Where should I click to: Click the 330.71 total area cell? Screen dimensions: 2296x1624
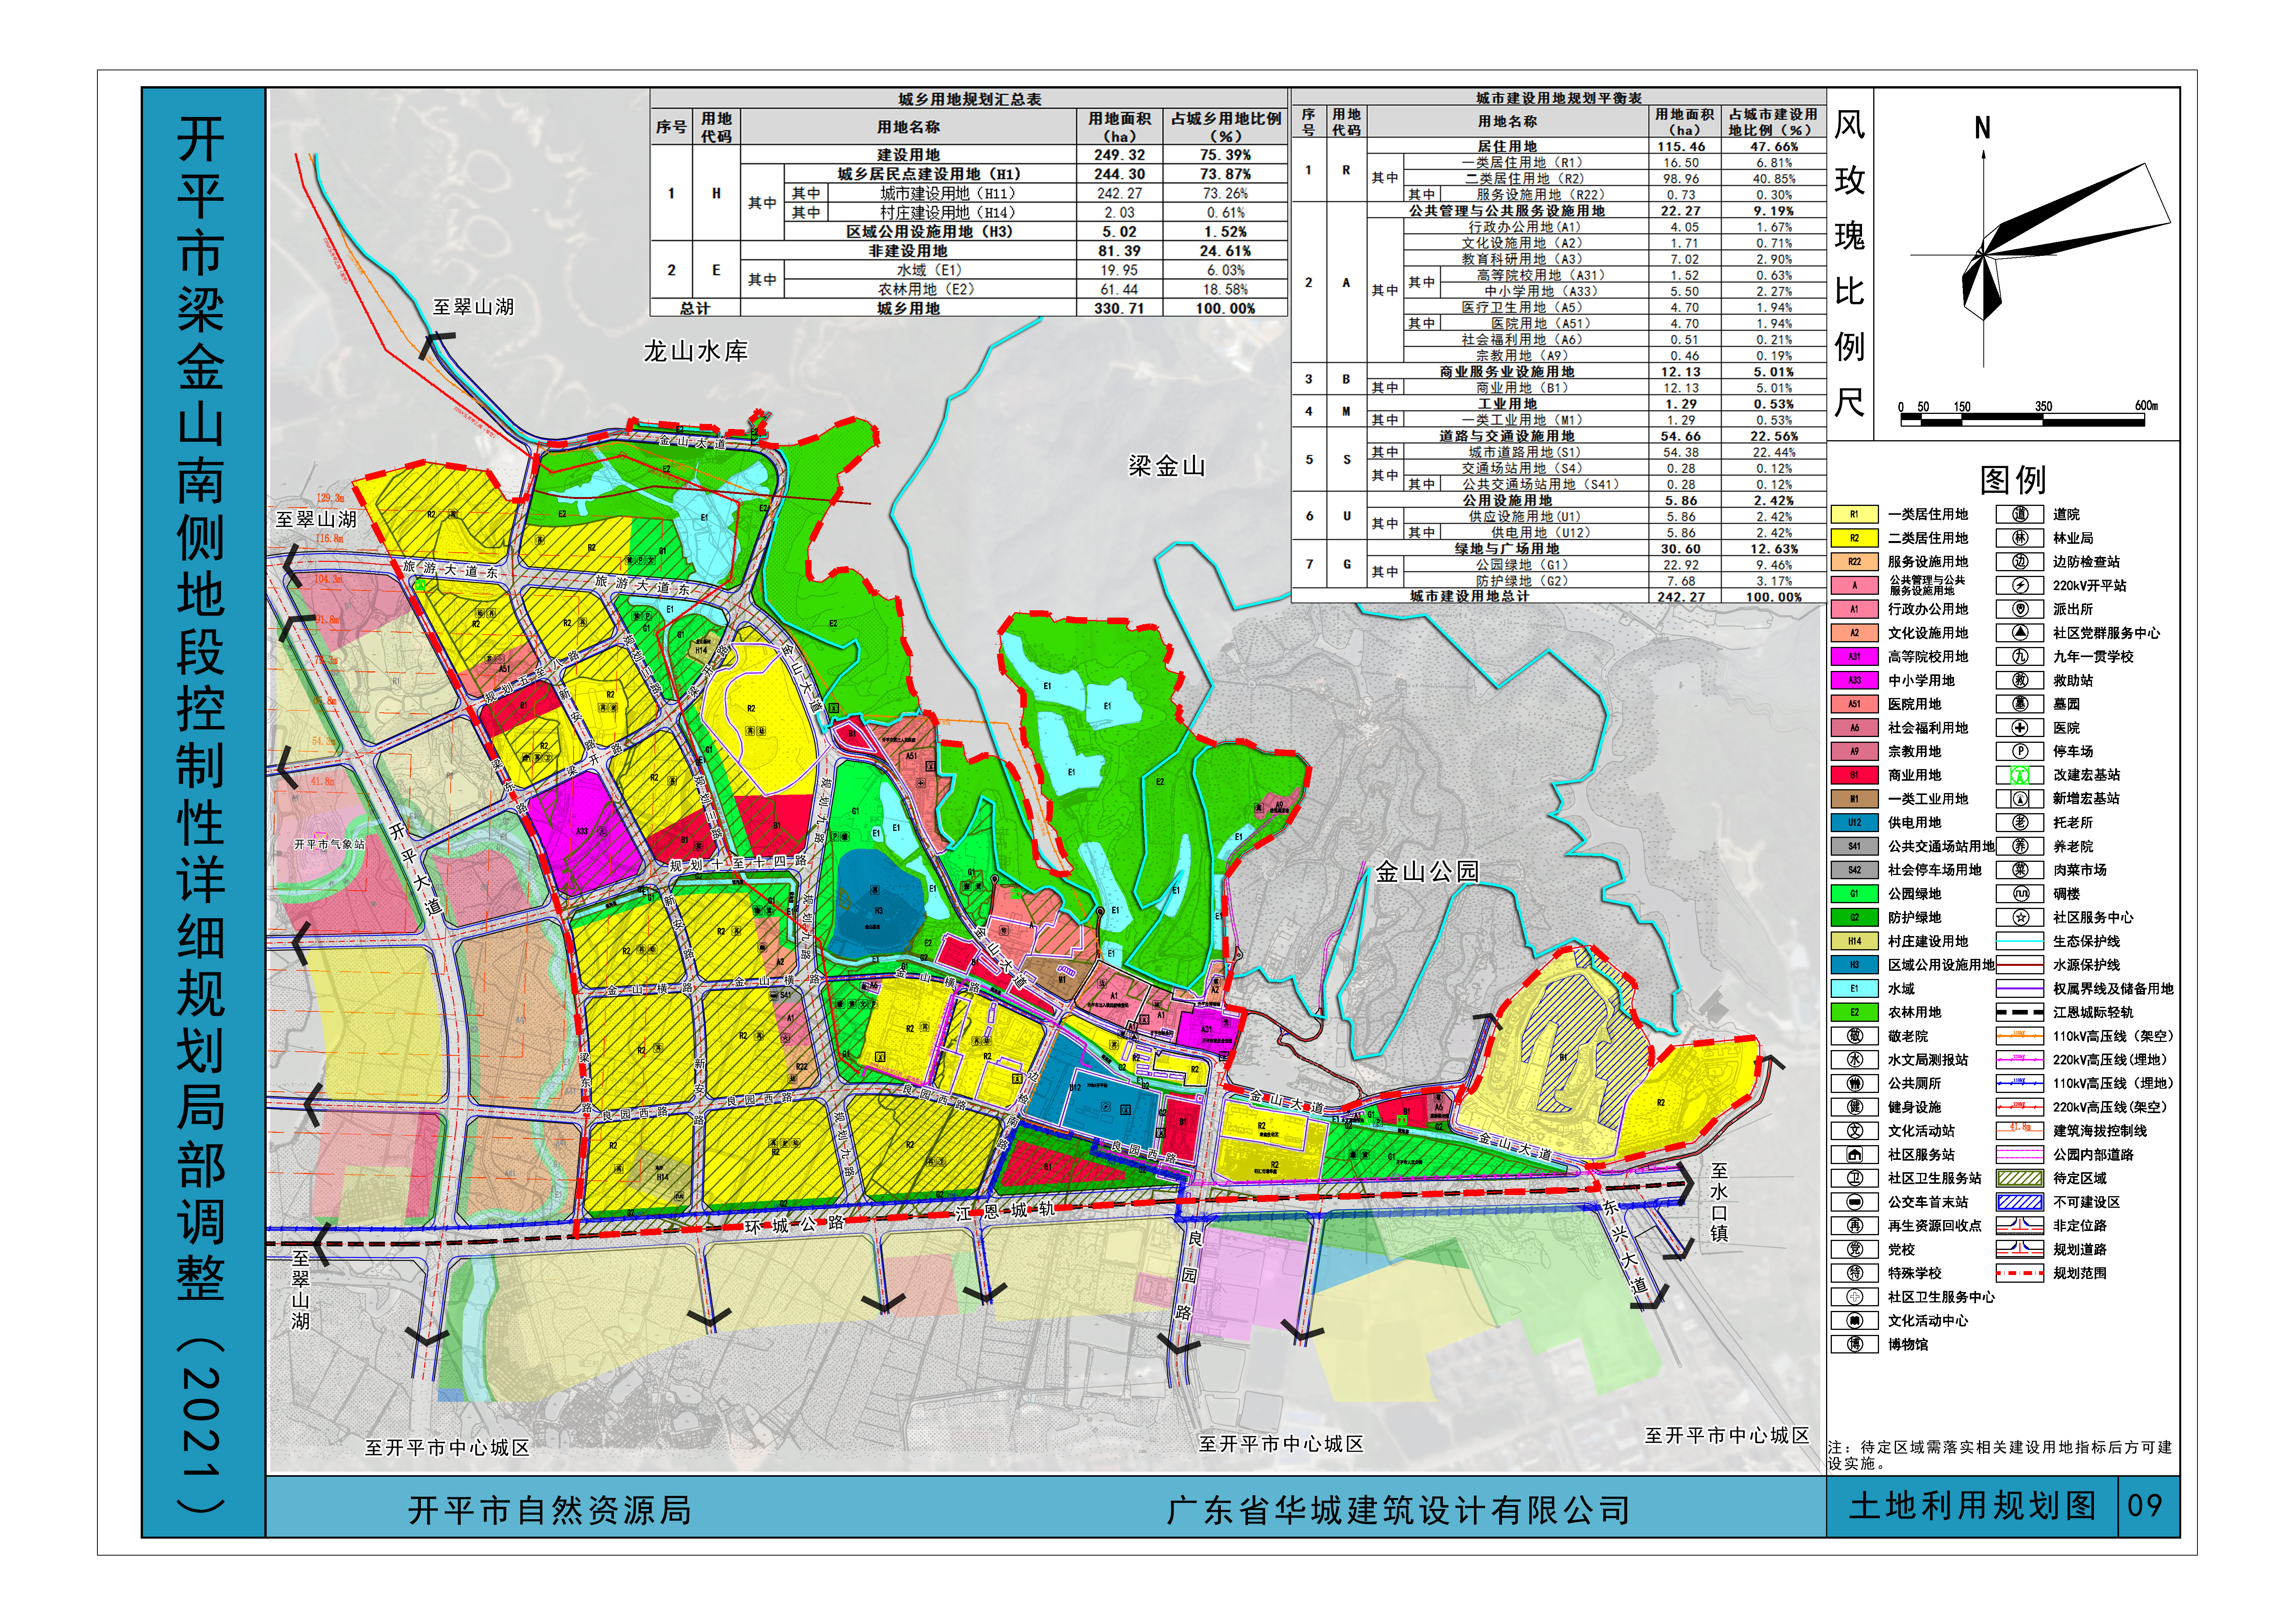point(1120,308)
